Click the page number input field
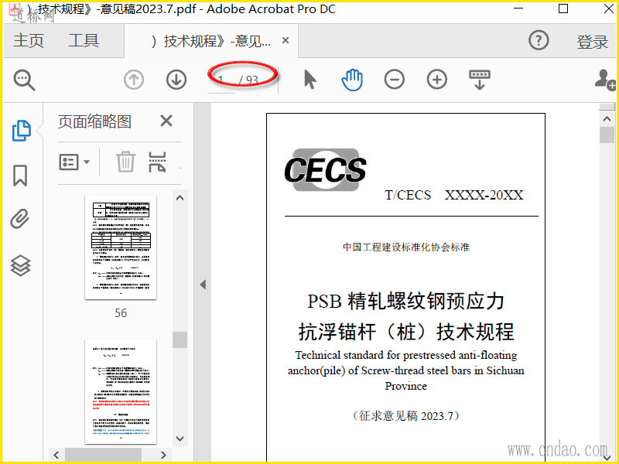The height and width of the screenshot is (464, 619). pyautogui.click(x=221, y=81)
